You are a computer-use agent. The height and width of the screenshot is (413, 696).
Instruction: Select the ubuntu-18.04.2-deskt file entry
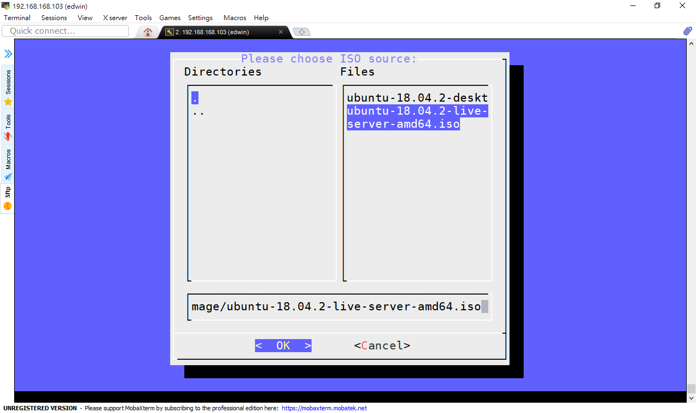417,98
